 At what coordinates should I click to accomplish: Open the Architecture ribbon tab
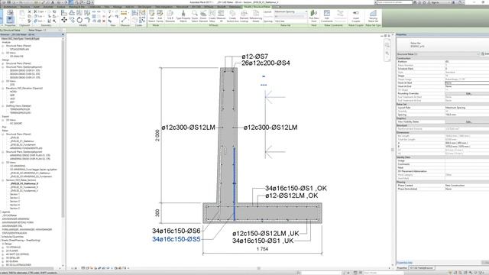(x=10, y=7)
